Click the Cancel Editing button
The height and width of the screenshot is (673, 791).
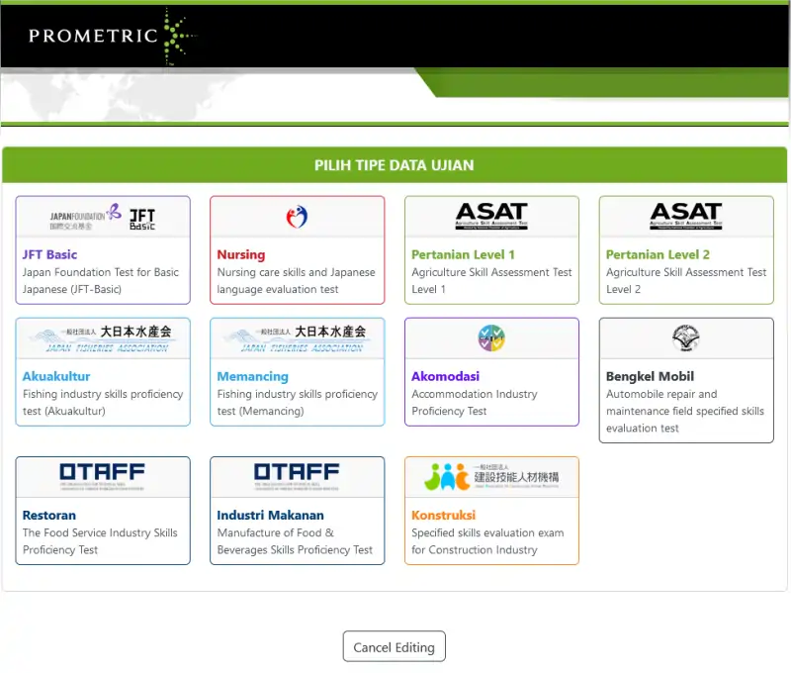pos(394,646)
